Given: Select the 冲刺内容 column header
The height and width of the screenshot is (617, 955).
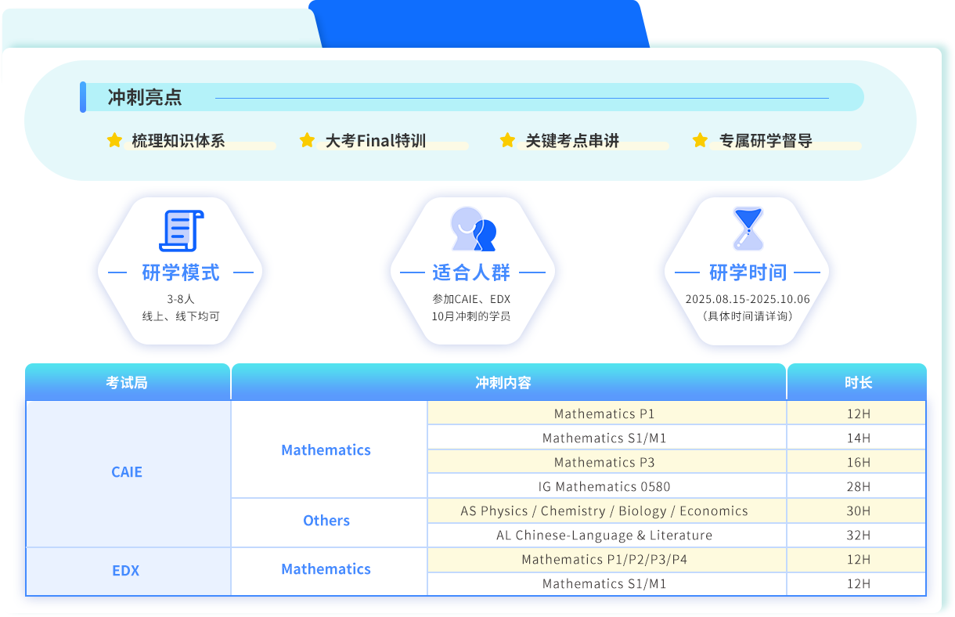Looking at the screenshot, I should click(503, 383).
